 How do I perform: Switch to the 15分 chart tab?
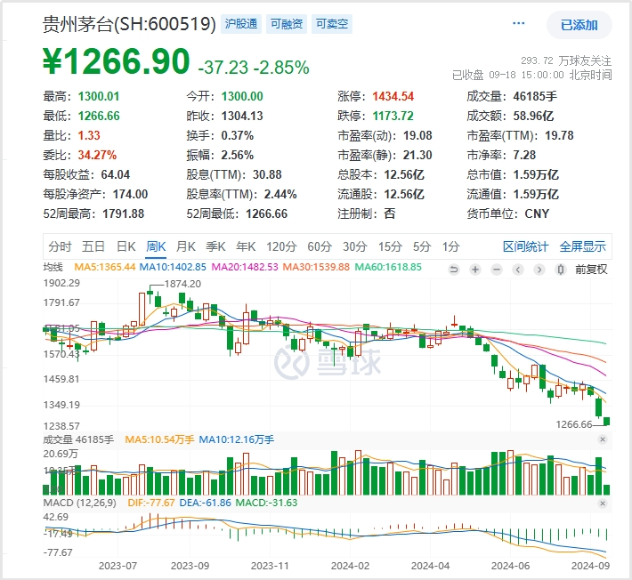pos(390,246)
